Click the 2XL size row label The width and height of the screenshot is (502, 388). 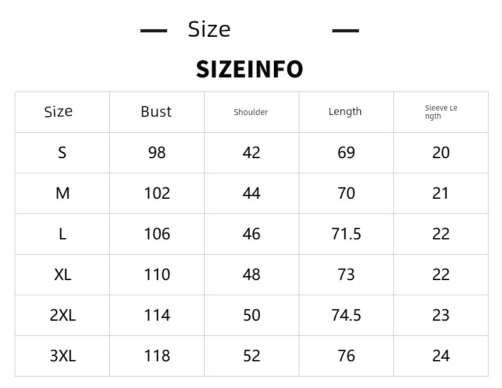[63, 315]
